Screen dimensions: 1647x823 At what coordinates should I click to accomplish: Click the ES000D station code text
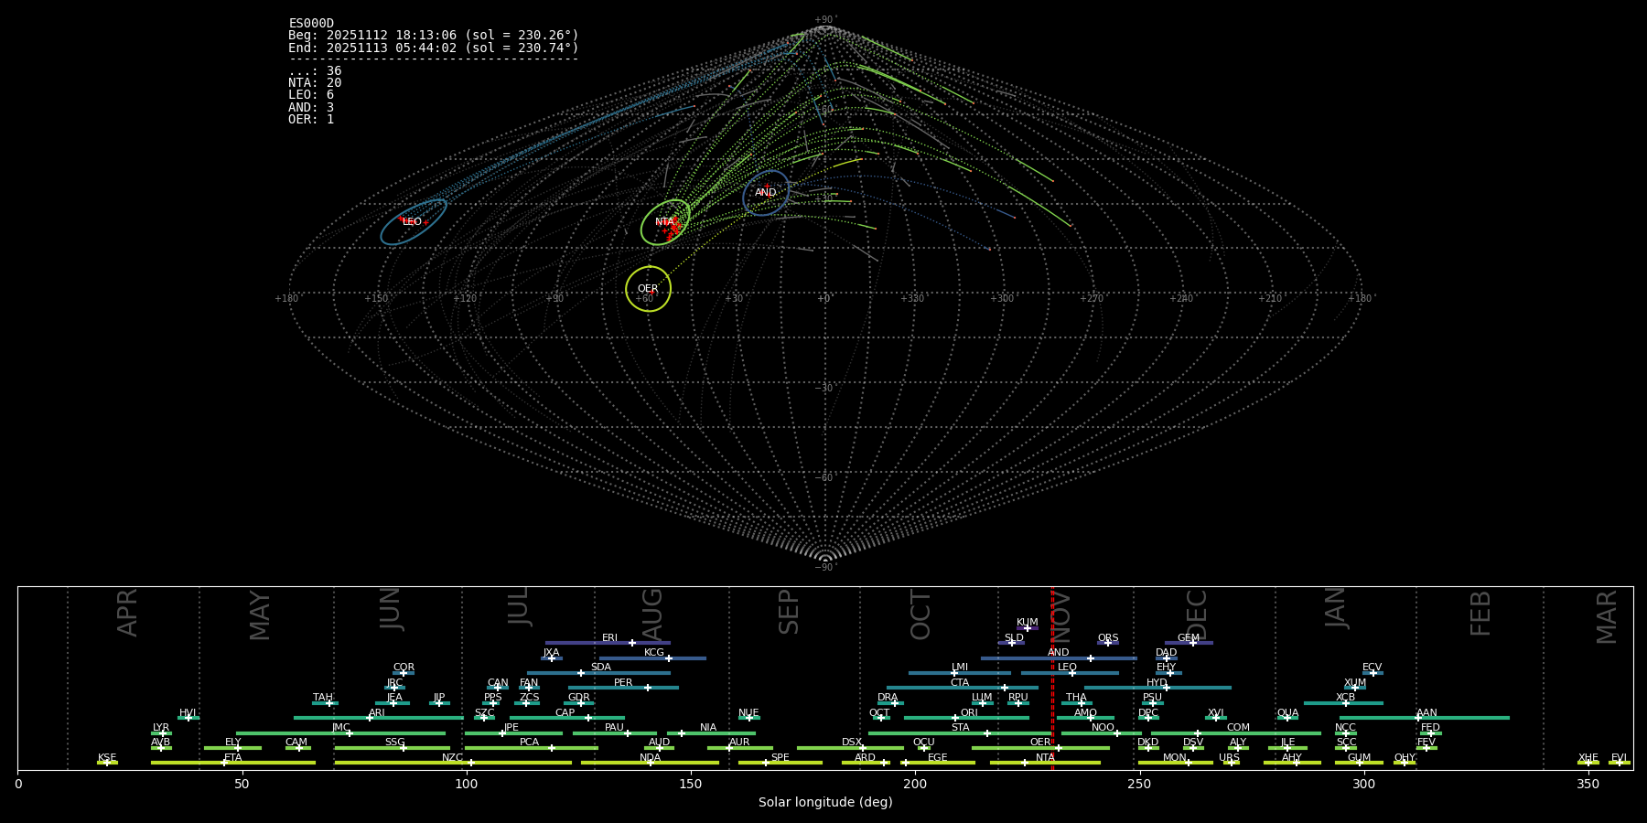[x=311, y=24]
